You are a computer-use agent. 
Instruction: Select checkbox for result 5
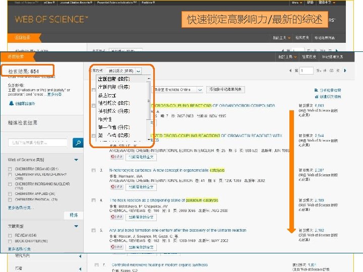click(94, 230)
